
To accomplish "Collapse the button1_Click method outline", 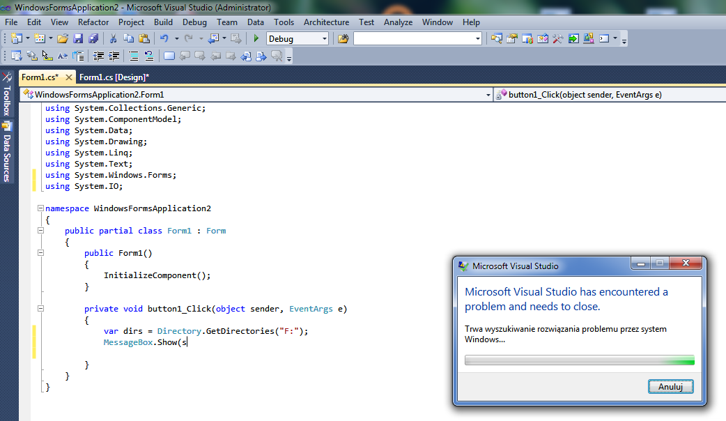I will tap(40, 309).
